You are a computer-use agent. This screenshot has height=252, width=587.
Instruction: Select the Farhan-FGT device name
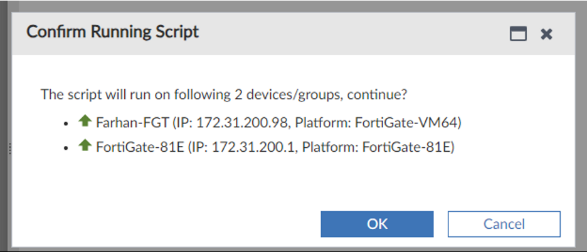pyautogui.click(x=132, y=122)
